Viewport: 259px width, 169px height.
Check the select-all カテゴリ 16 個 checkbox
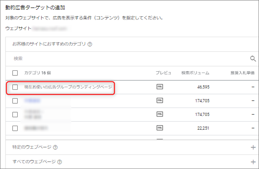(x=15, y=73)
